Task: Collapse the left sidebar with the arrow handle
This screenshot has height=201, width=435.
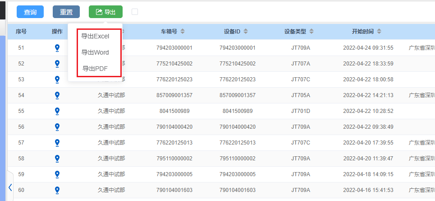Action: pos(10,187)
